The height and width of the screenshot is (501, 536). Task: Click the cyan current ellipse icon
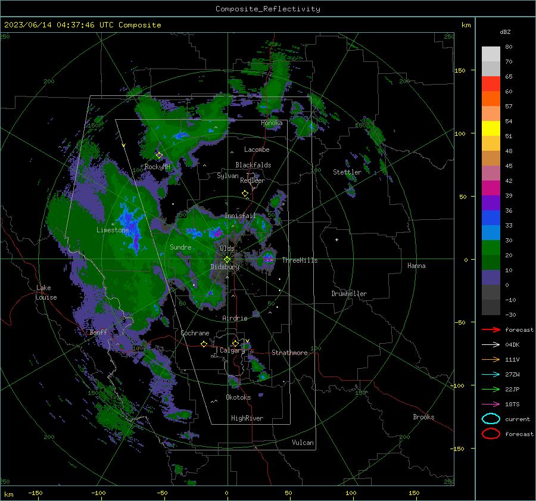(x=491, y=419)
